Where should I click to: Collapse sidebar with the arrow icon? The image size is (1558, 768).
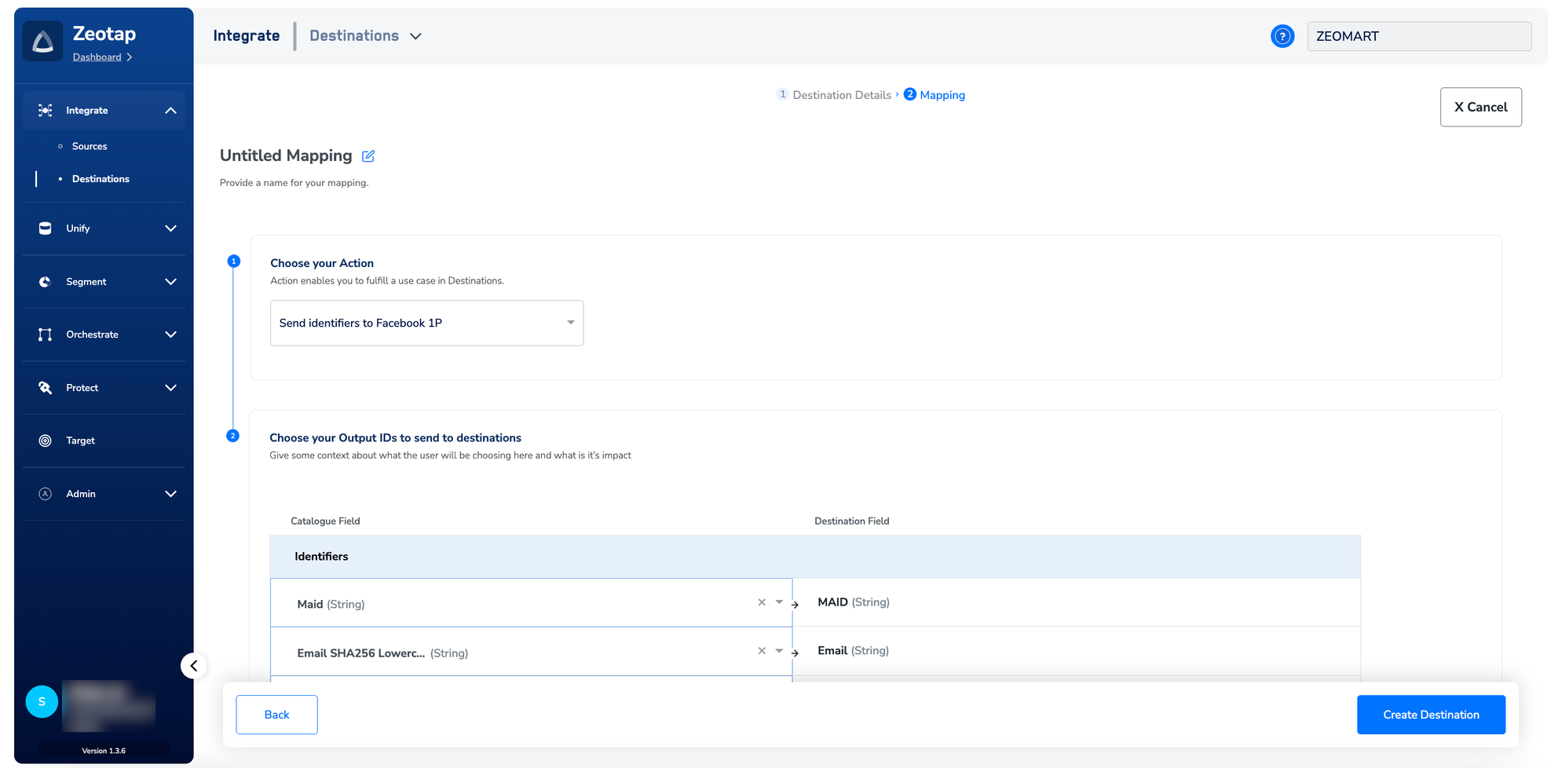pyautogui.click(x=193, y=666)
